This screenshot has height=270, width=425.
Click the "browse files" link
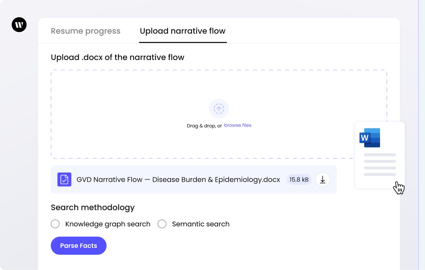(x=238, y=125)
